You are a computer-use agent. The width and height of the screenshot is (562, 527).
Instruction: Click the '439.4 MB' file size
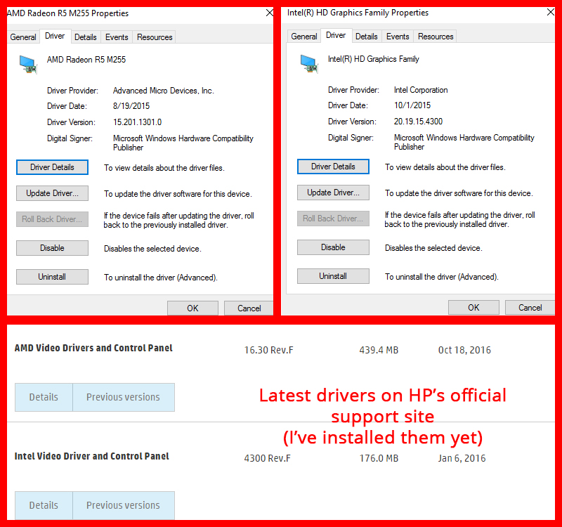379,350
